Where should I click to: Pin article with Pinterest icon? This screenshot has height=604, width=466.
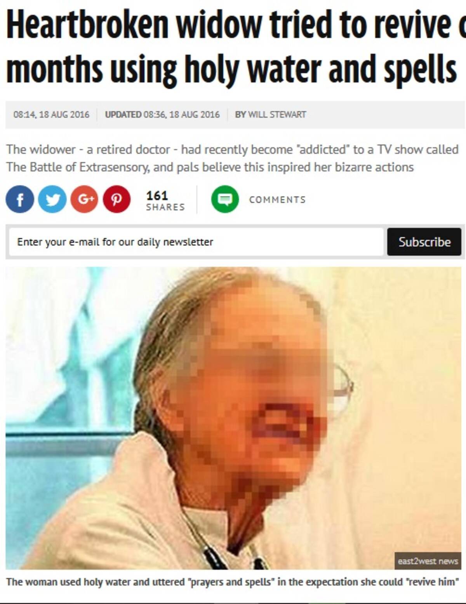point(116,199)
